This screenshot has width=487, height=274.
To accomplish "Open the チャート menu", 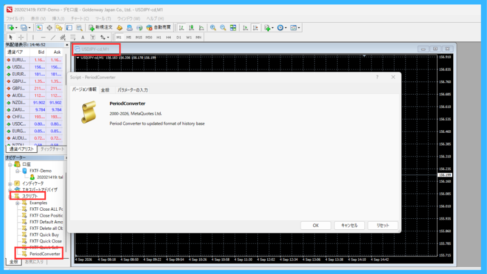I will point(79,19).
